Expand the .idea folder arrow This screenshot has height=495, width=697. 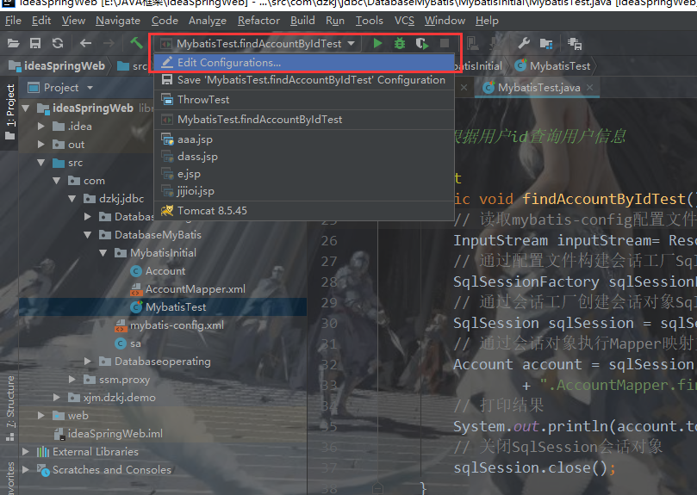[x=40, y=127]
